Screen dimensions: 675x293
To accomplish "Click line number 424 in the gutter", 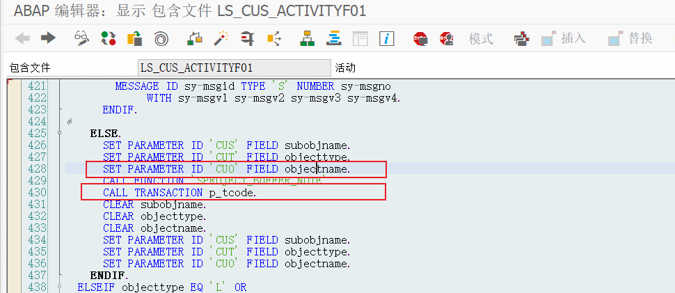I will click(37, 122).
